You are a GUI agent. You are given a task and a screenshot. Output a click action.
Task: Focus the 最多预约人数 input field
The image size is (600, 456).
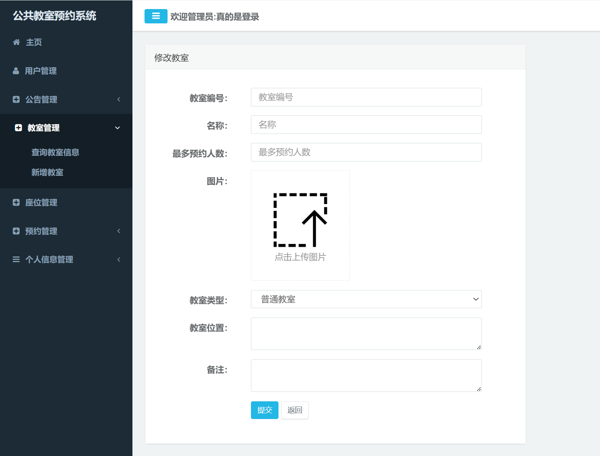[x=366, y=152]
